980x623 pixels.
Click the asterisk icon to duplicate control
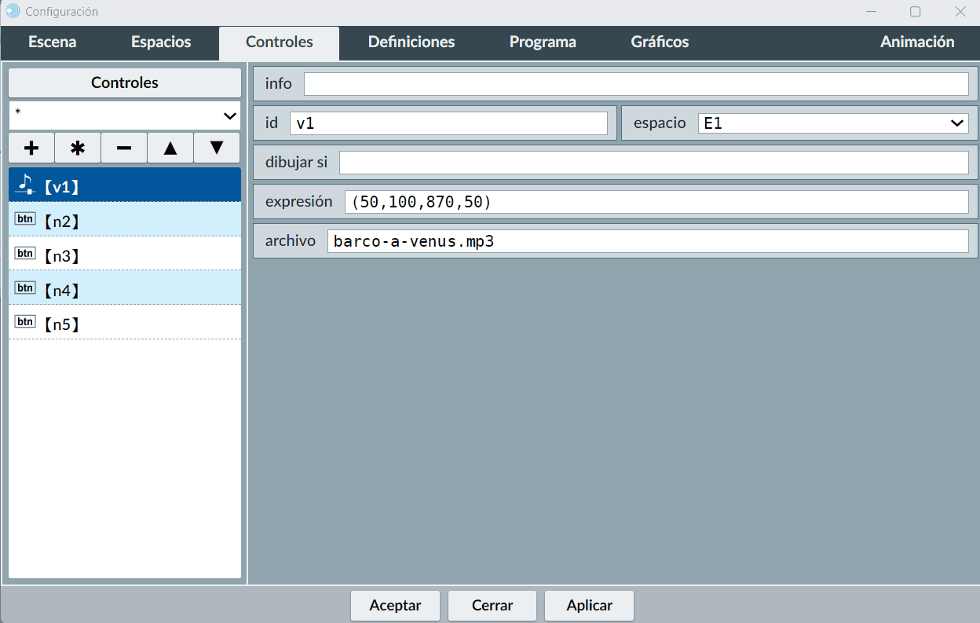78,148
